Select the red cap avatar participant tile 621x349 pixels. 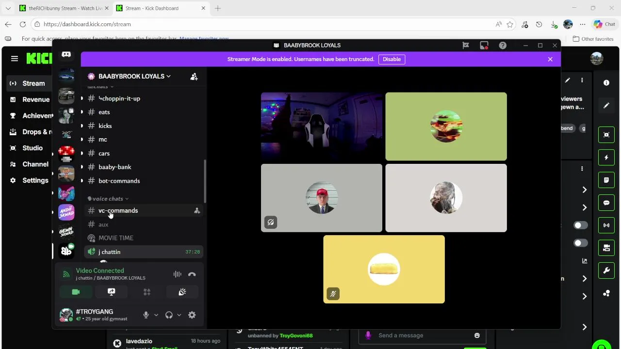pos(322,198)
